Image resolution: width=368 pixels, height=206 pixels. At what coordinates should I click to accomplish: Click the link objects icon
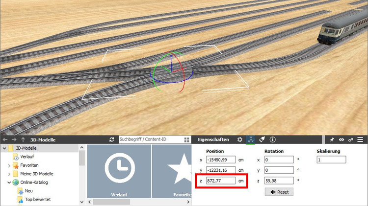[x=351, y=140]
